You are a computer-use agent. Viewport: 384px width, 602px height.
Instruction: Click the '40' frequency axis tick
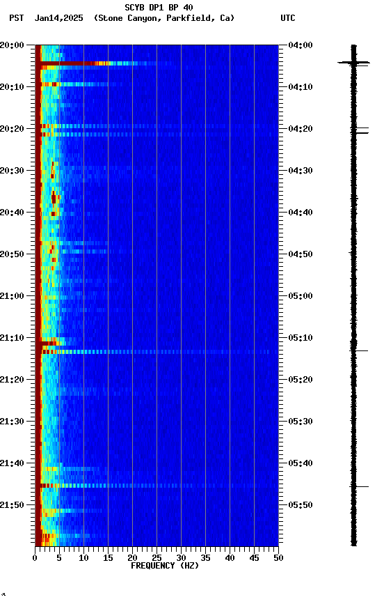point(230,558)
